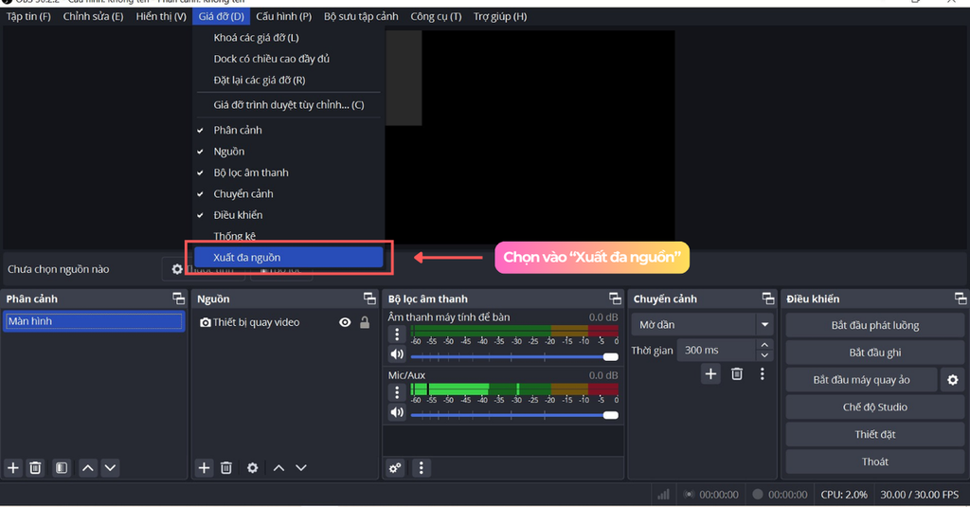Viewport: 970px width, 507px height.
Task: Click Bắt đầu máy quay ảo button
Action: (861, 380)
